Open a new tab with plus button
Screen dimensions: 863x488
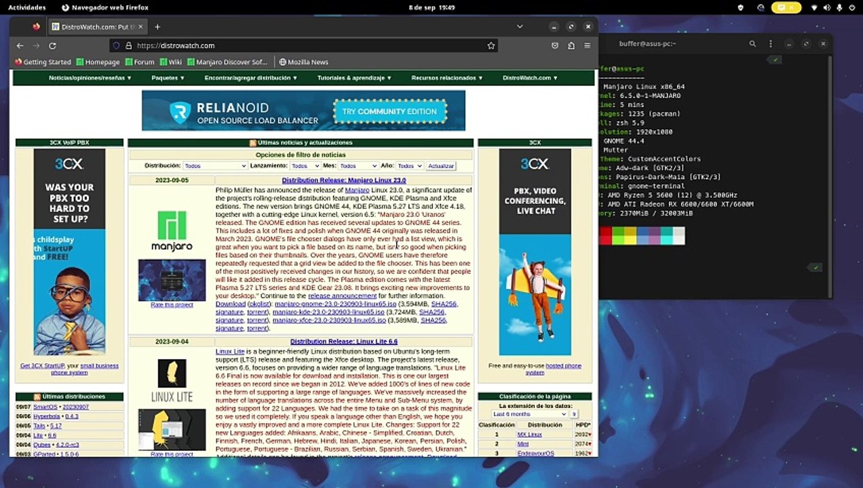157,26
